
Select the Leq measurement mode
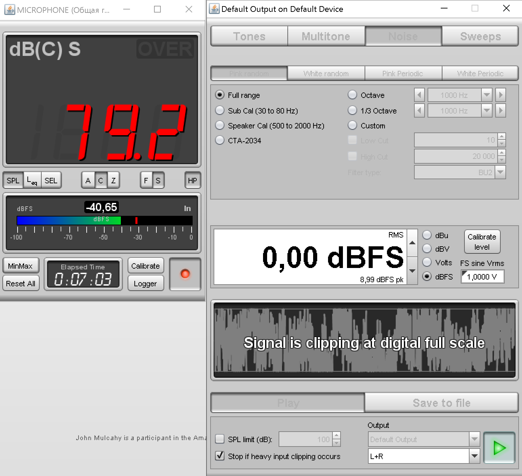[32, 181]
